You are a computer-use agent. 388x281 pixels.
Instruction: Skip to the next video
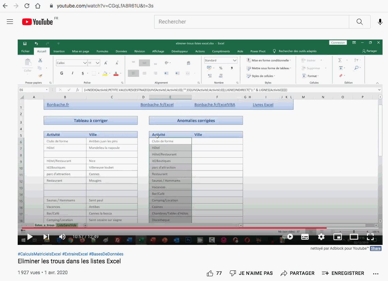tap(46, 236)
